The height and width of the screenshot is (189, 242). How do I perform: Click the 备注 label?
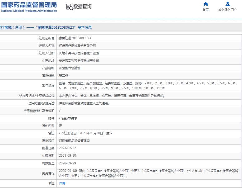(x=51, y=133)
